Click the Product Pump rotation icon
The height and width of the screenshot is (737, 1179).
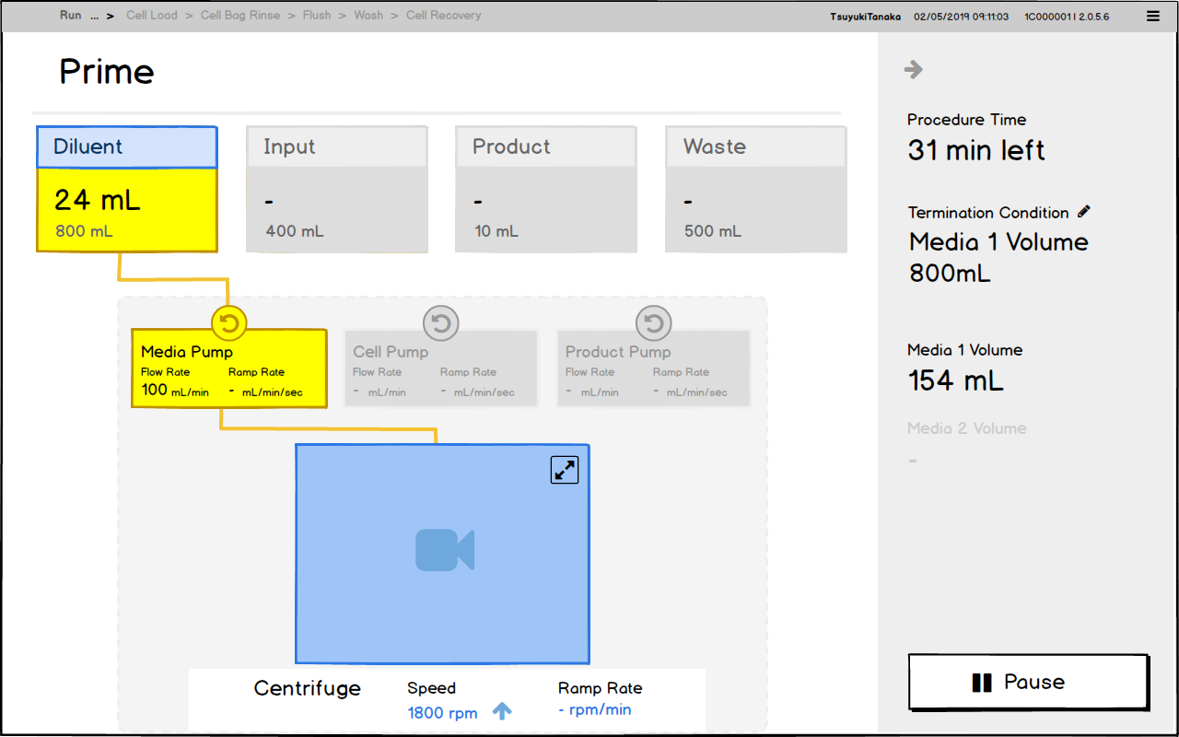[654, 322]
